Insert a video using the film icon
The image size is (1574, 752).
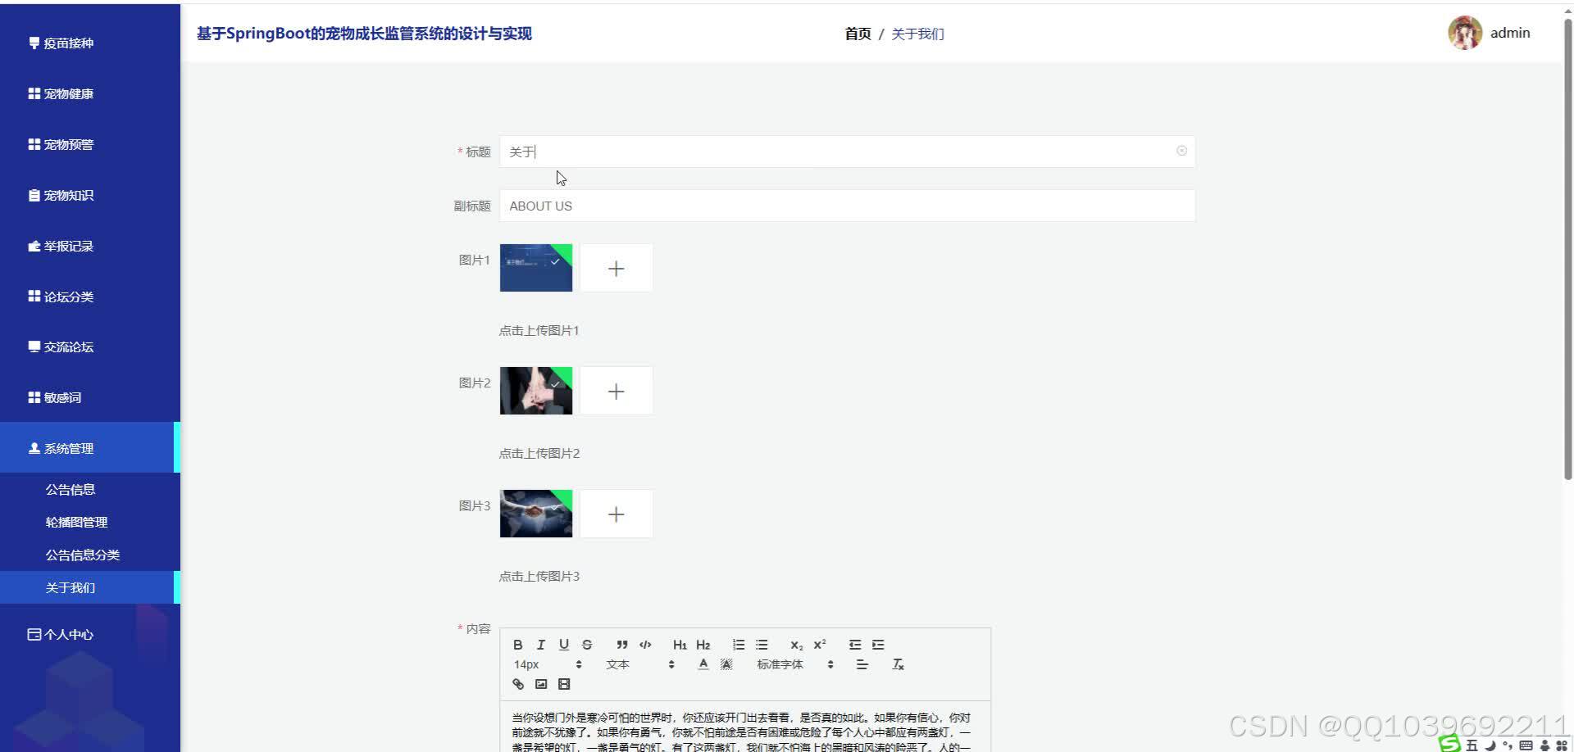(563, 684)
